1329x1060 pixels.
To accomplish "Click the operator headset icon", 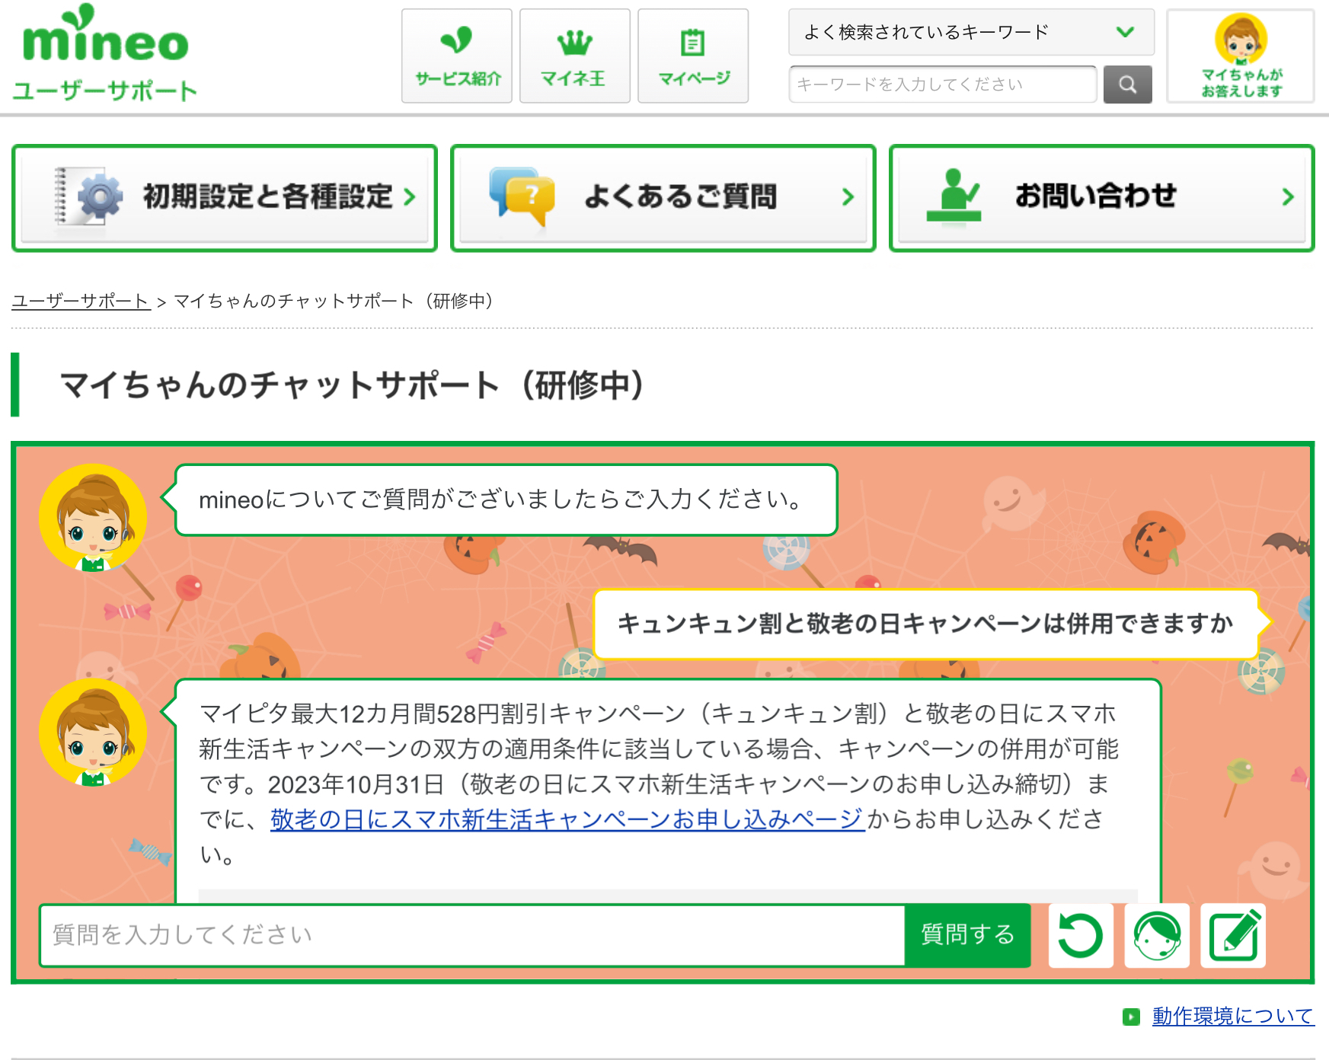I will pyautogui.click(x=1157, y=935).
